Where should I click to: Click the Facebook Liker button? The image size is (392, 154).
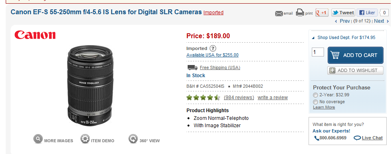coord(367,13)
